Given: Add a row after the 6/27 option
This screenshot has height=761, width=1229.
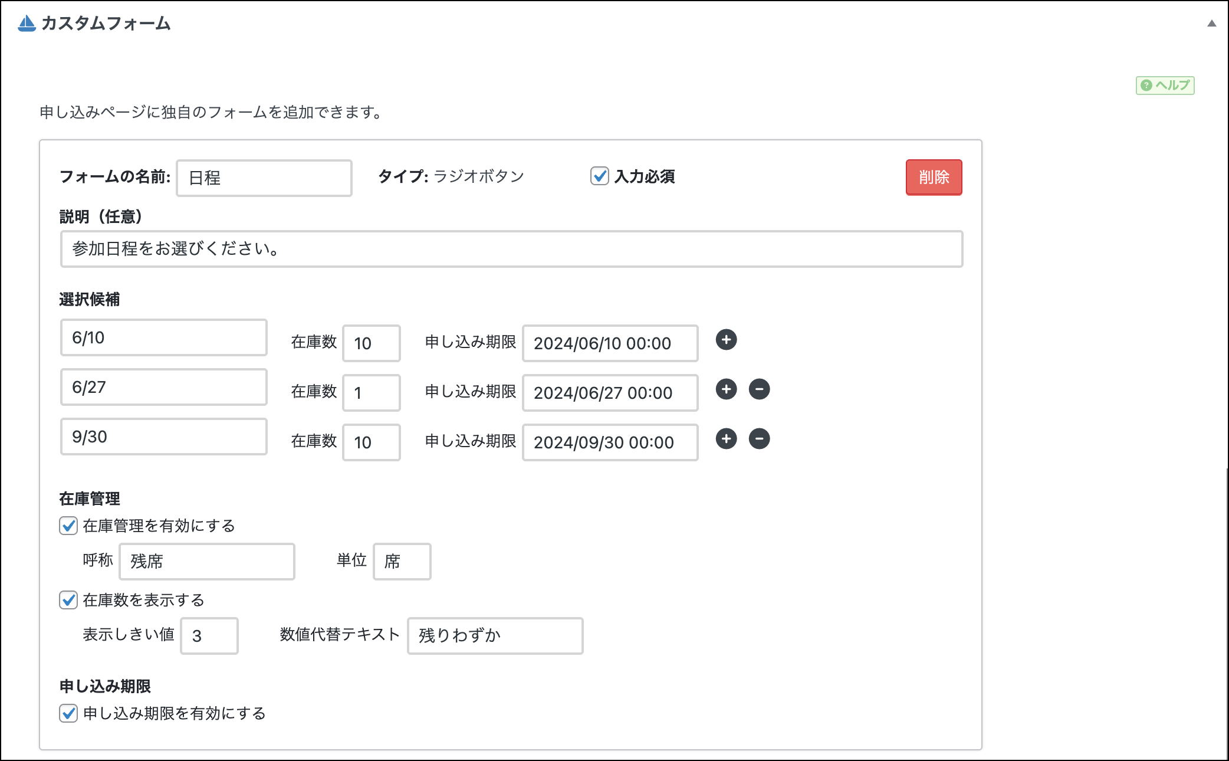Looking at the screenshot, I should tap(726, 389).
